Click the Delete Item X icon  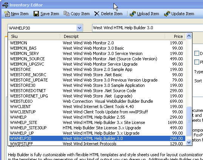tap(97, 14)
